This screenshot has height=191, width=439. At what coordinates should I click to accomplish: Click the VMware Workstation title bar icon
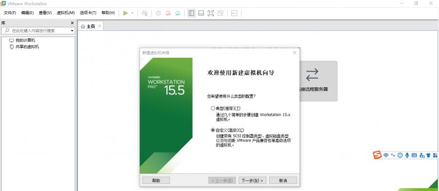coord(3,3)
